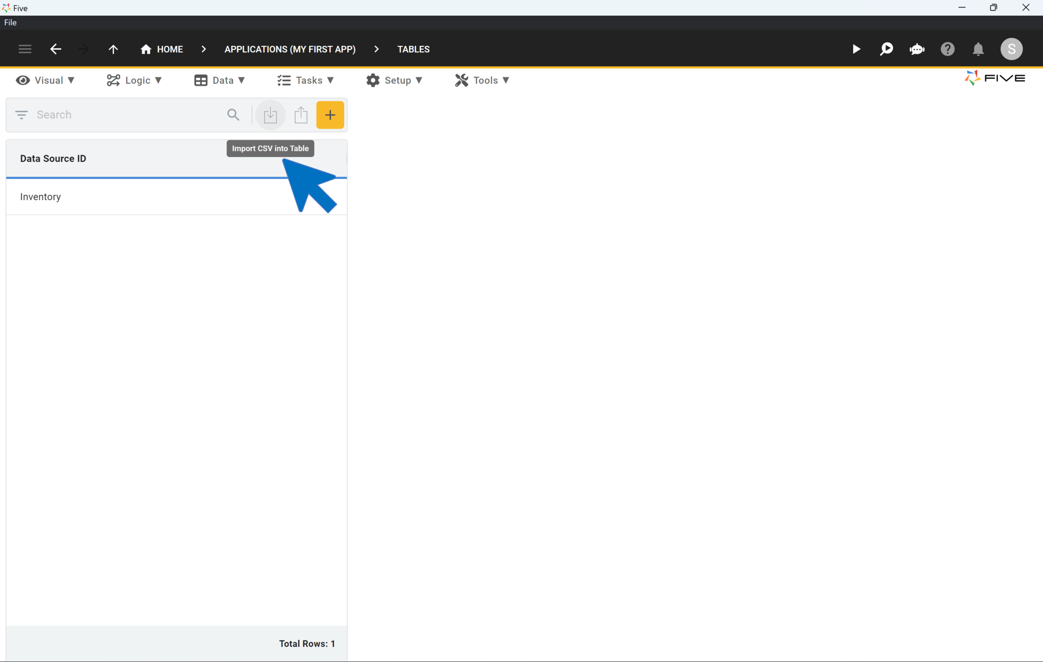
Task: Click the Import CSV into Table icon
Action: pos(270,115)
